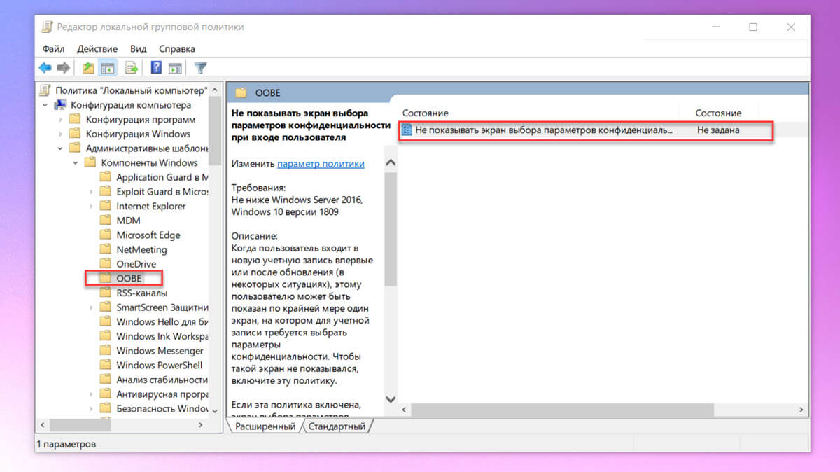Expand the Internet Explorer node
Image resolution: width=840 pixels, height=472 pixels.
(x=91, y=207)
